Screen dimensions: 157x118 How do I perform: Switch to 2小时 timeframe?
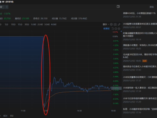tap(40, 25)
